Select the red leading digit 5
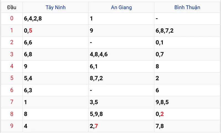The image size is (221, 133). (x=12, y=78)
